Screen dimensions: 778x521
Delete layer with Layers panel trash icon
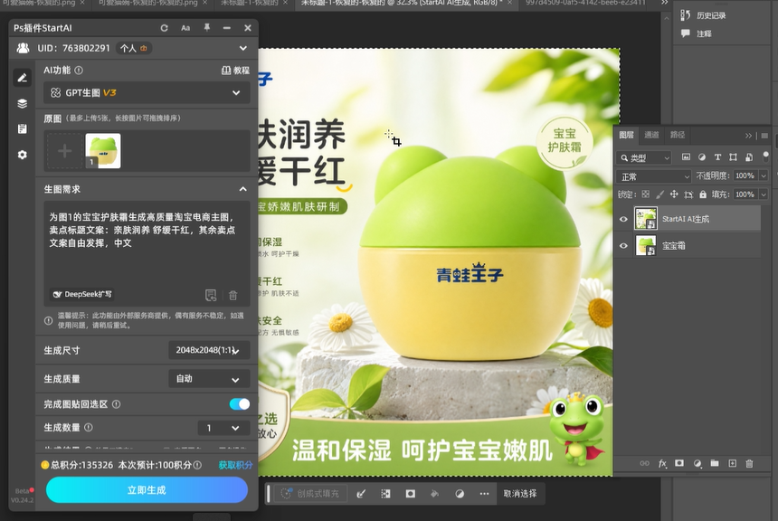(749, 463)
